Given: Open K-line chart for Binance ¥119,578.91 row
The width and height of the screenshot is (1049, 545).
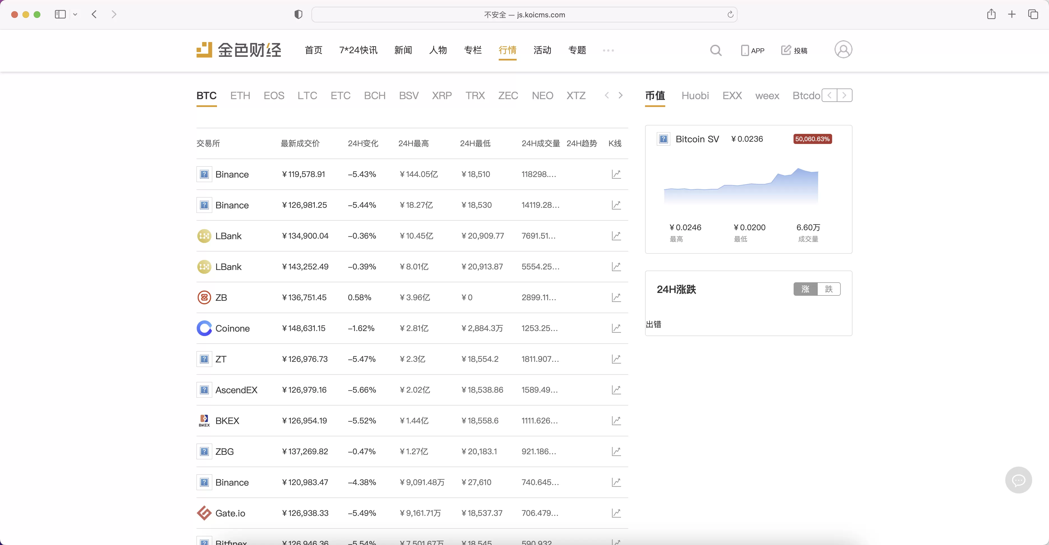Looking at the screenshot, I should [616, 174].
